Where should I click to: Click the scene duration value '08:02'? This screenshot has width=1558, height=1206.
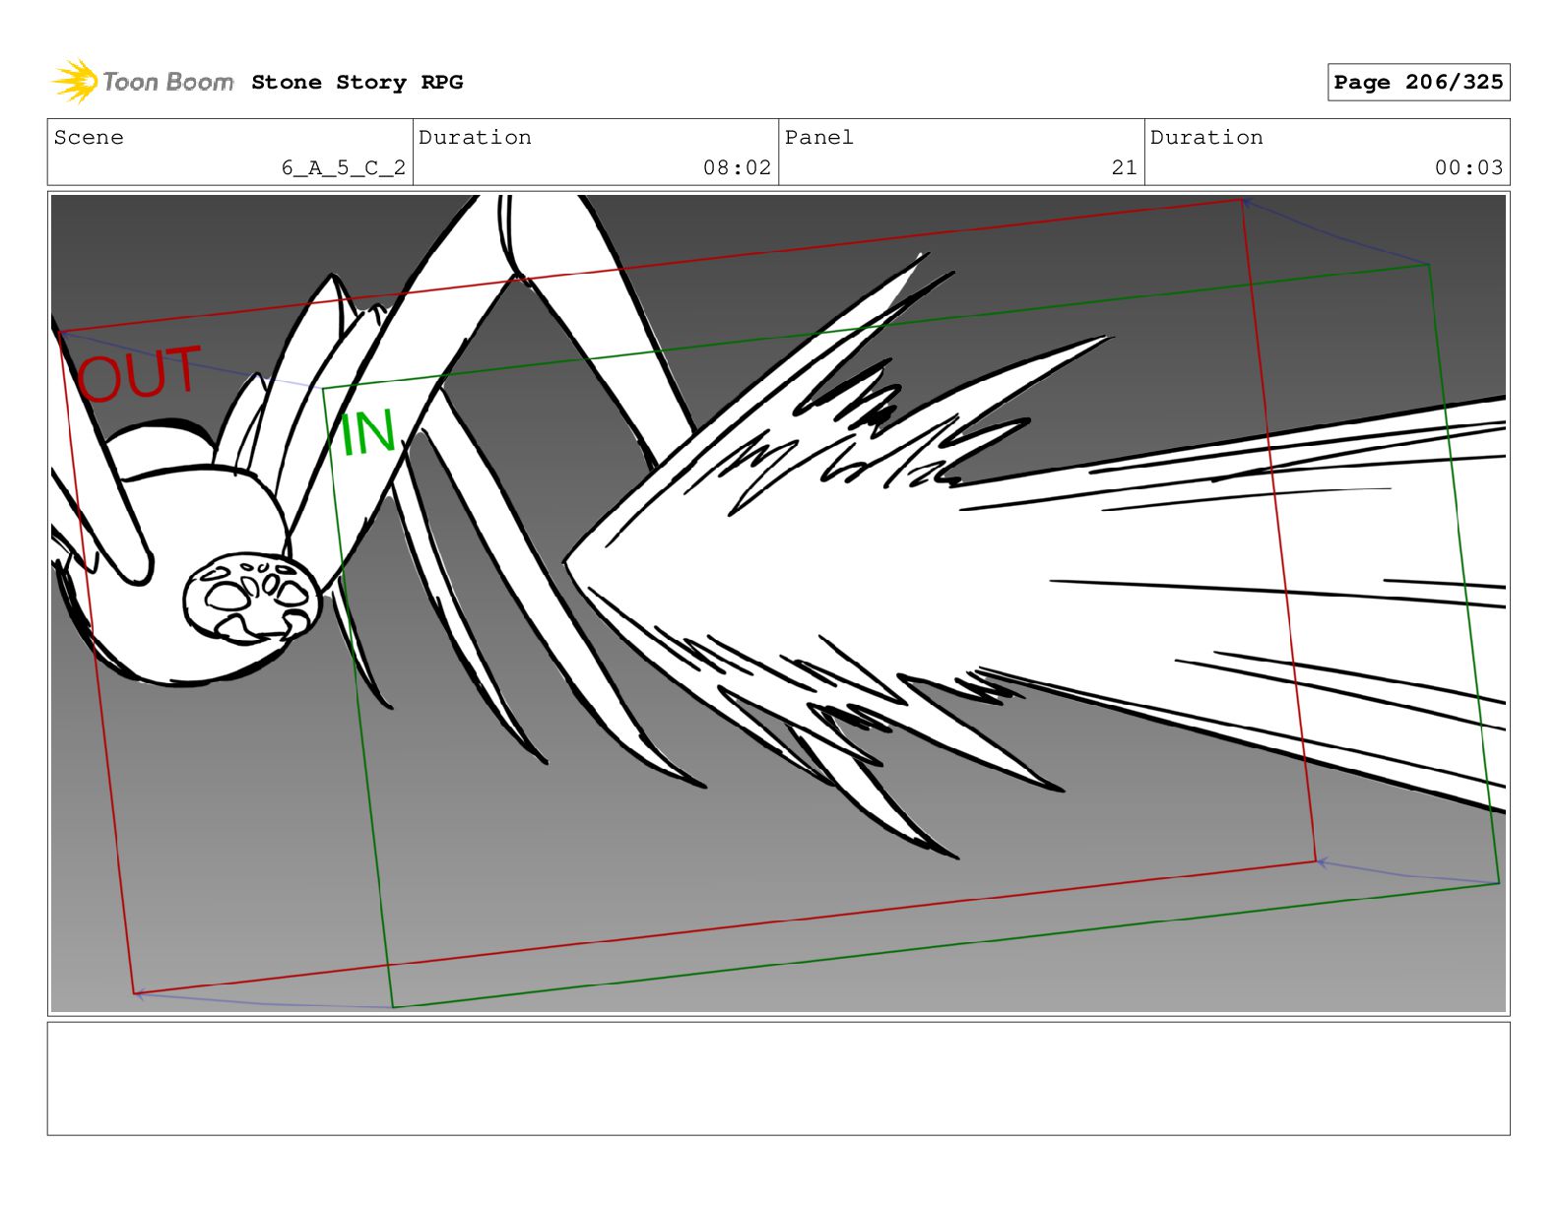[x=737, y=167]
